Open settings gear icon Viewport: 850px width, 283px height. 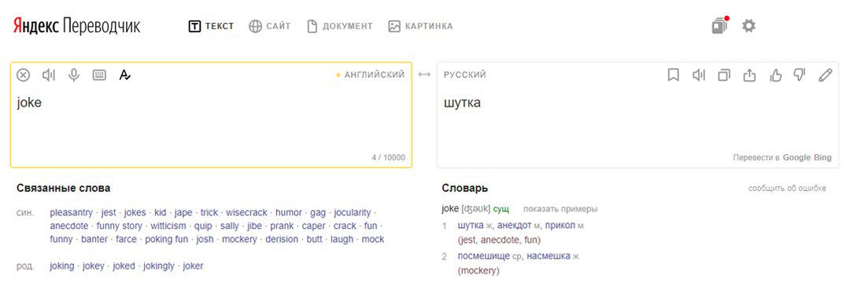coord(748,25)
